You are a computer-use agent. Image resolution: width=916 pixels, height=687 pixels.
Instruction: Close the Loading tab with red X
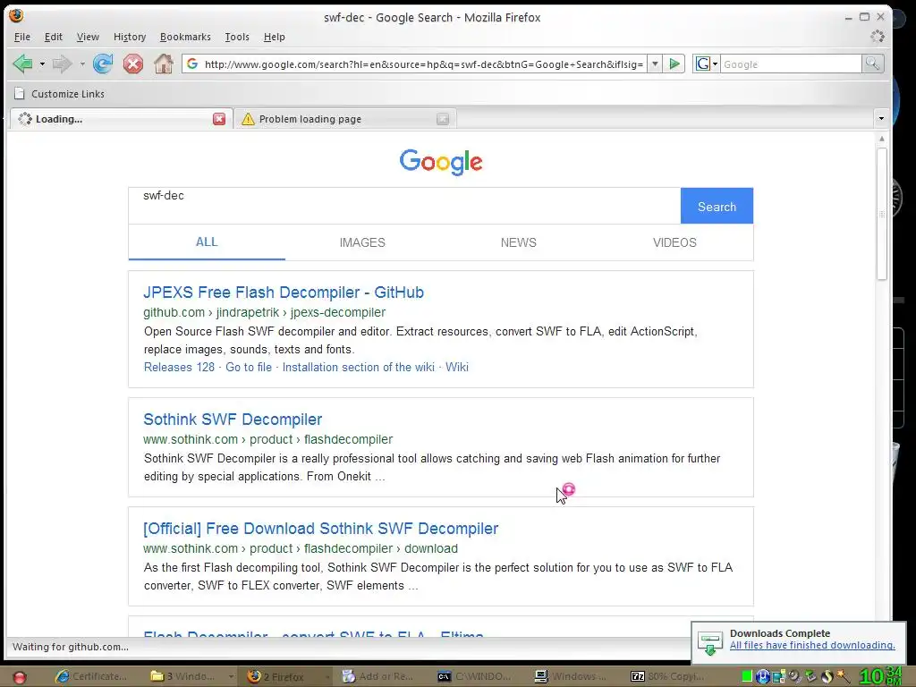click(219, 119)
